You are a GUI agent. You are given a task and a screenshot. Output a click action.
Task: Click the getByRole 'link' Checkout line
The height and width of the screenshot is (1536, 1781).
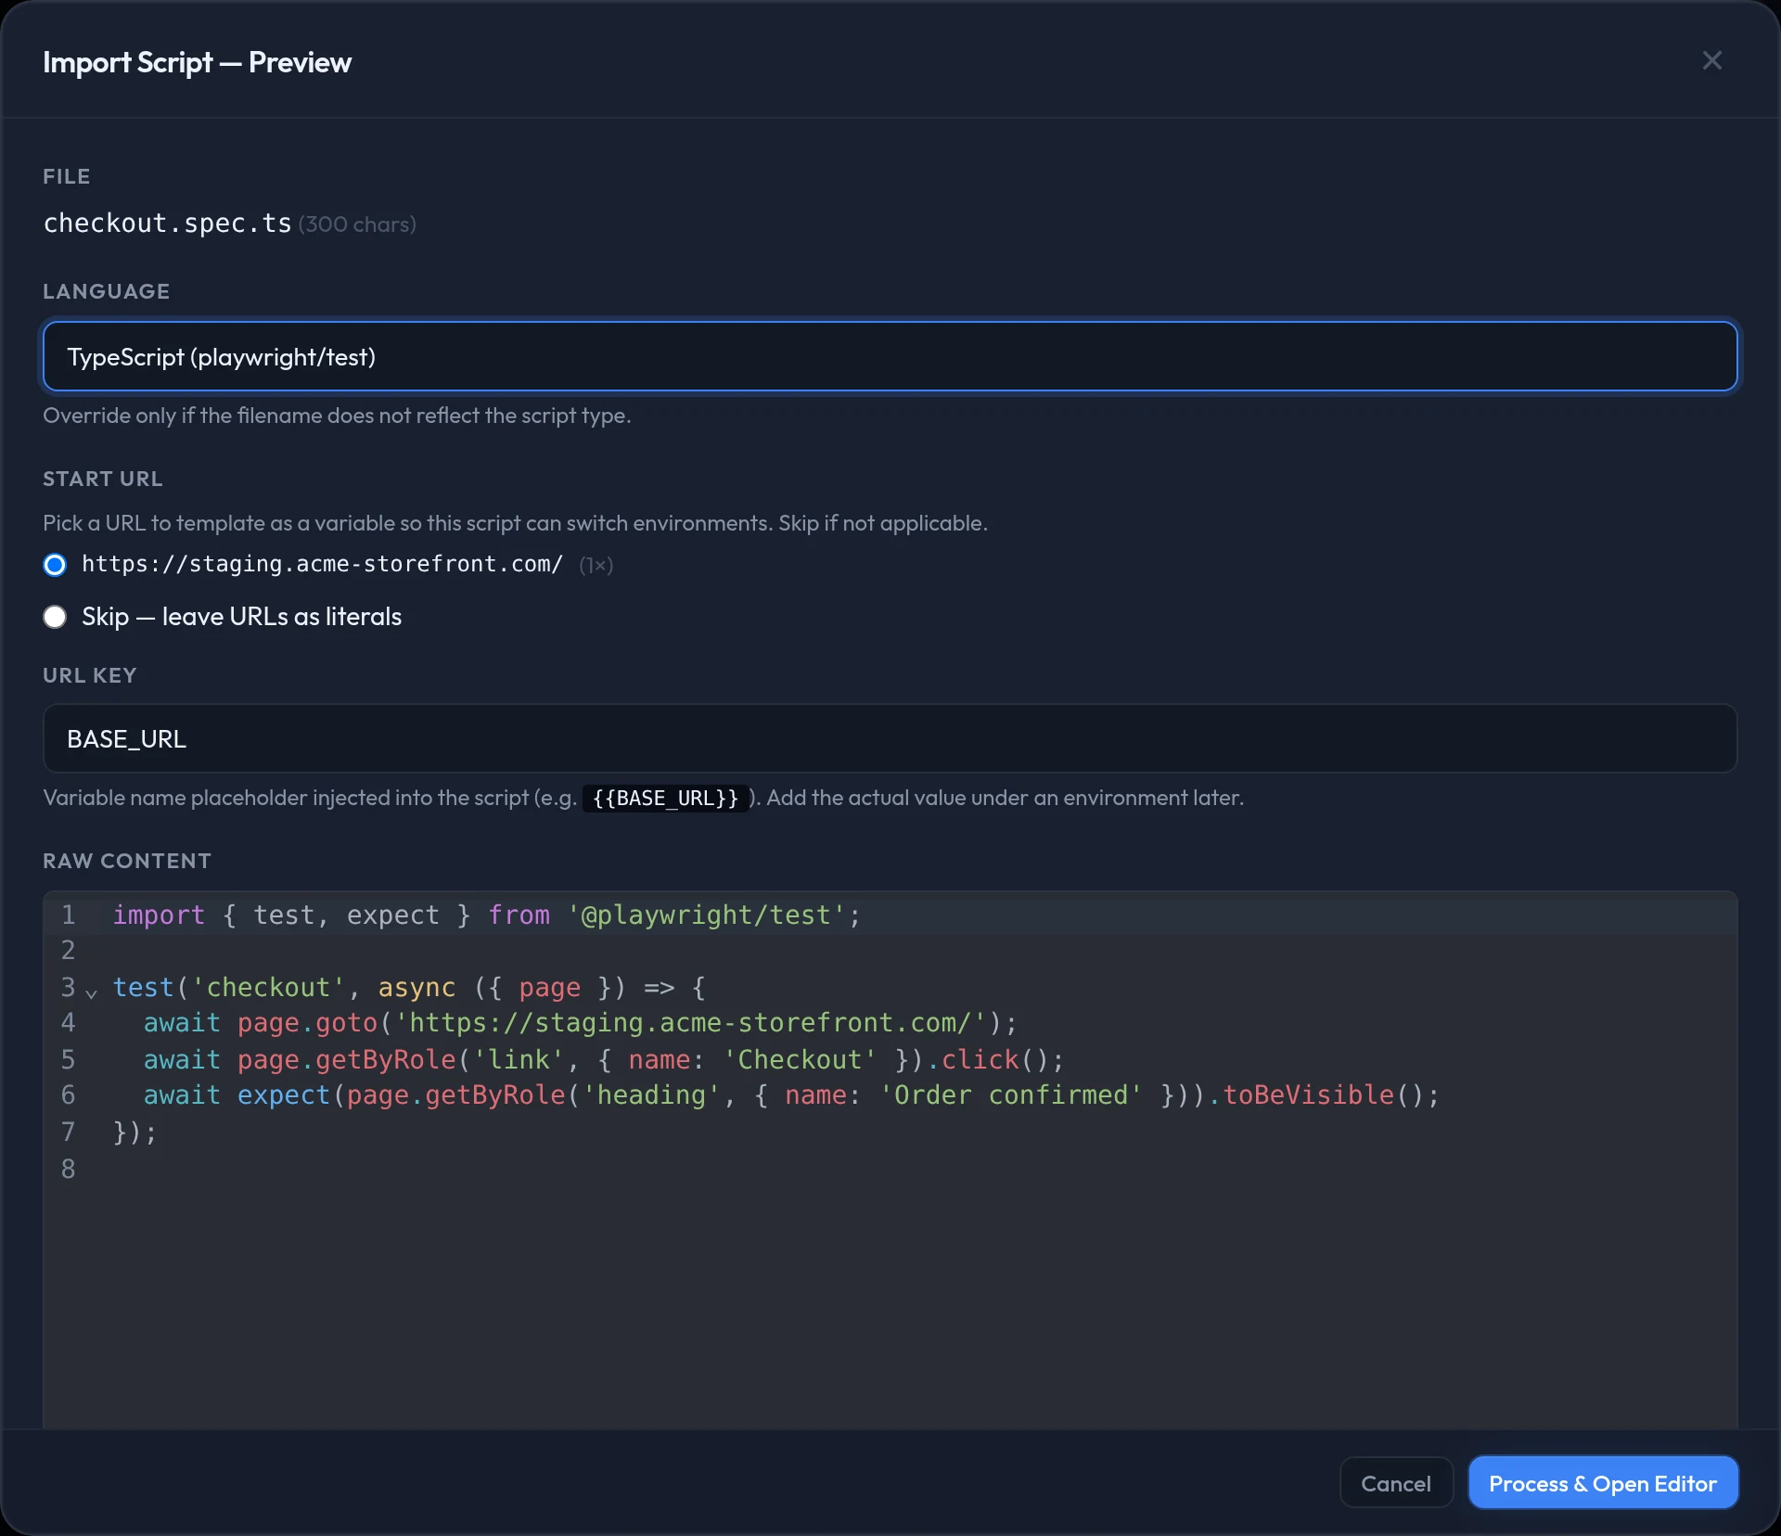tap(604, 1059)
